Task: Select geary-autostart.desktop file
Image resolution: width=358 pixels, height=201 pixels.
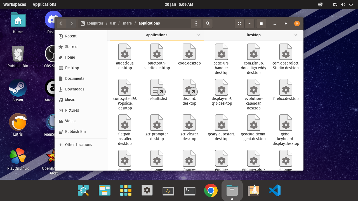Action: click(222, 128)
